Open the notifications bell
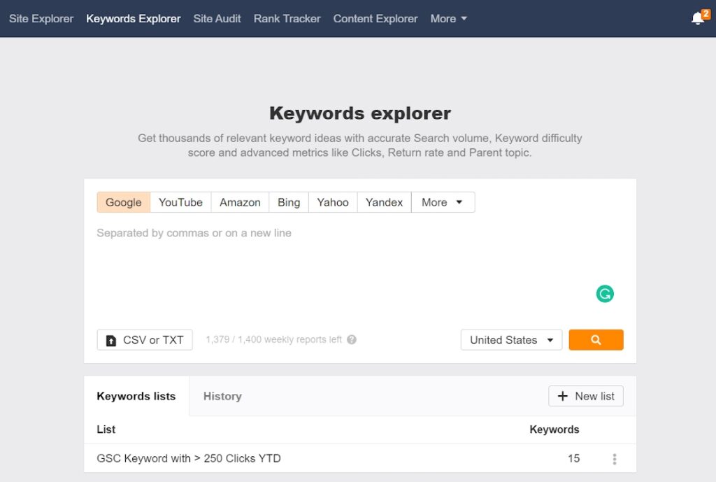This screenshot has width=716, height=482. (x=699, y=17)
